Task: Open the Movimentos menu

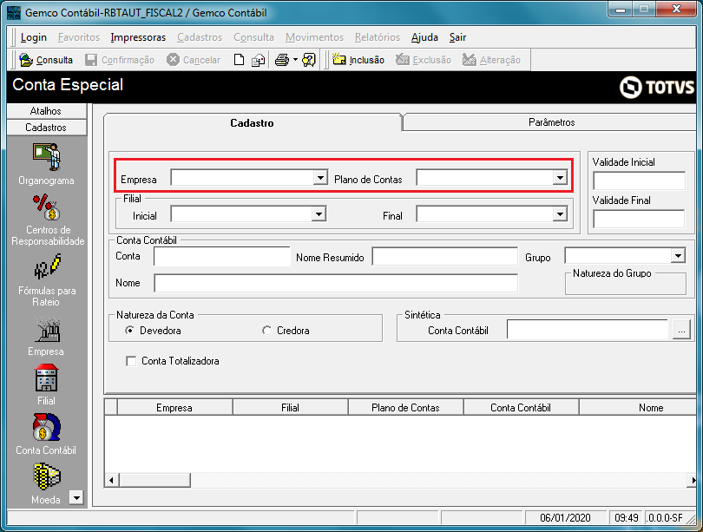Action: (314, 37)
